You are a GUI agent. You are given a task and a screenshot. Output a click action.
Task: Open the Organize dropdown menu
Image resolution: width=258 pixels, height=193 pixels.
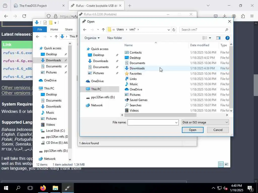coord(92,38)
